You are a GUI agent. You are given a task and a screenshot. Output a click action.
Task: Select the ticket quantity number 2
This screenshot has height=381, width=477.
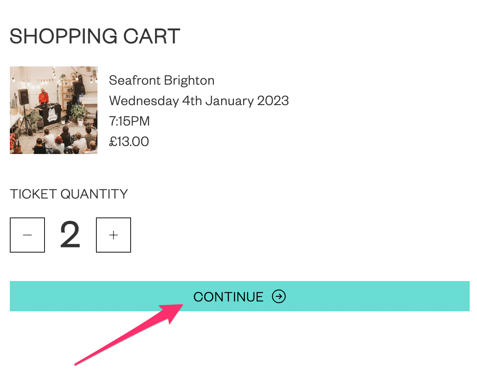coord(70,235)
